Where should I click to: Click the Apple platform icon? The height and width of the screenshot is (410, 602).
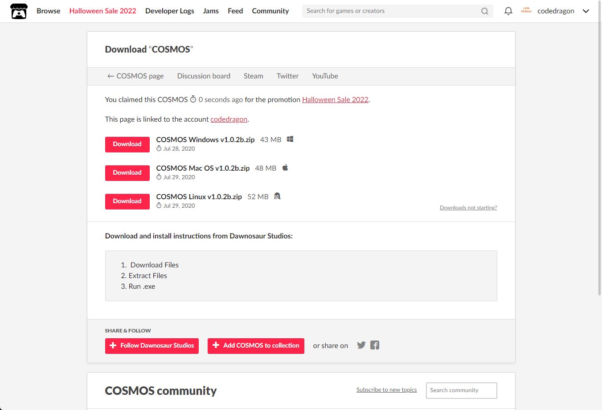click(x=285, y=168)
